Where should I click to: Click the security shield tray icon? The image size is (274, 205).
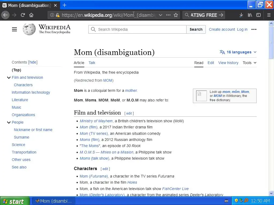pyautogui.click(x=236, y=201)
